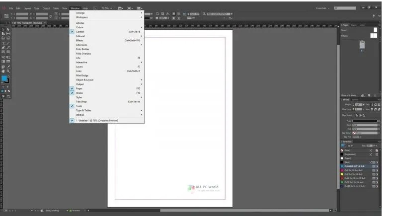Select the Rectangle tool
Image resolution: width=394 pixels, height=224 pixels.
point(8,52)
